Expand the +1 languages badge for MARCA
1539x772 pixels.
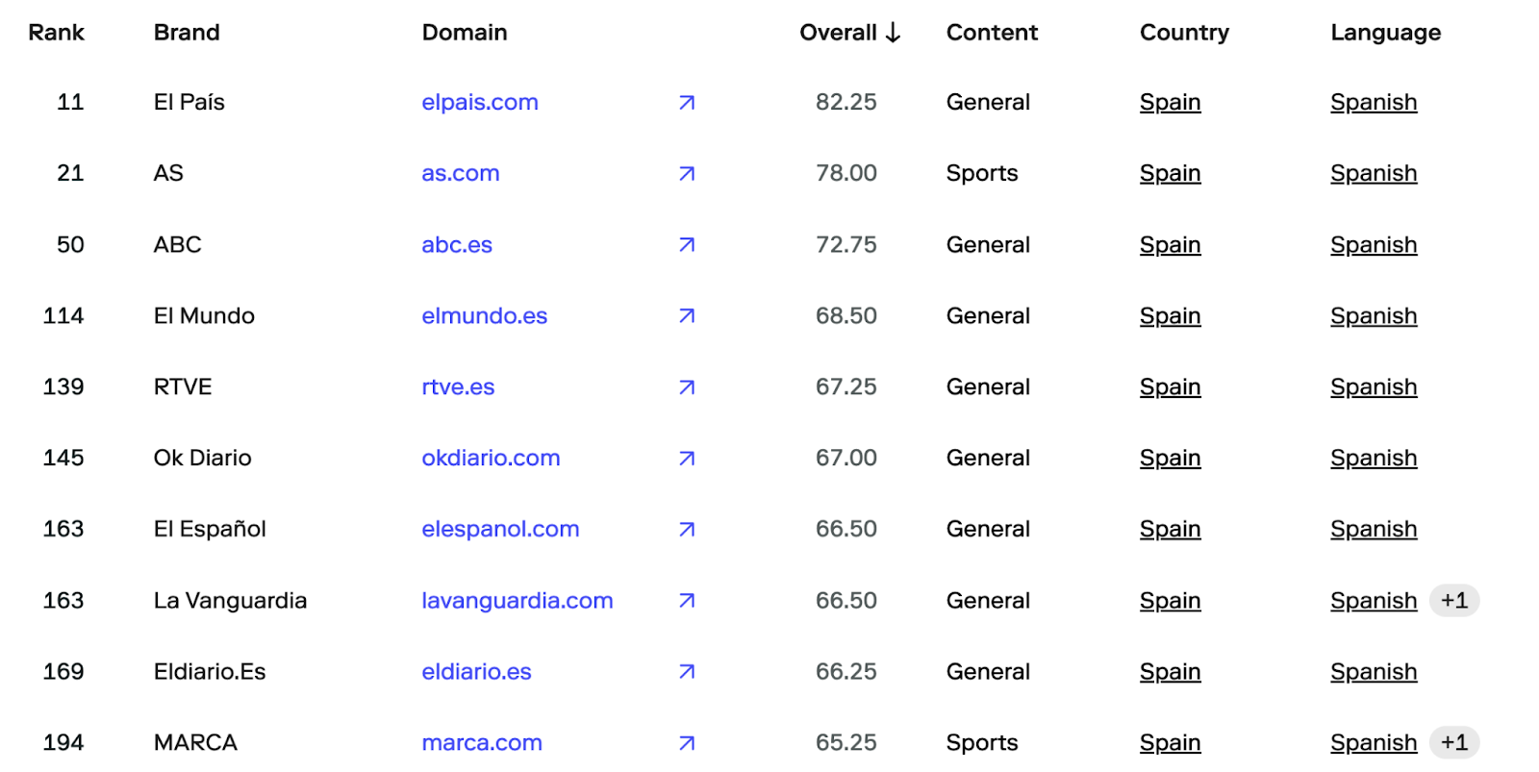[x=1453, y=743]
